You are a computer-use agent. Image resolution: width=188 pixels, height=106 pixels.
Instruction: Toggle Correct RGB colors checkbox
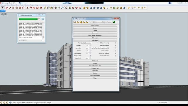pyautogui.click(x=115, y=56)
